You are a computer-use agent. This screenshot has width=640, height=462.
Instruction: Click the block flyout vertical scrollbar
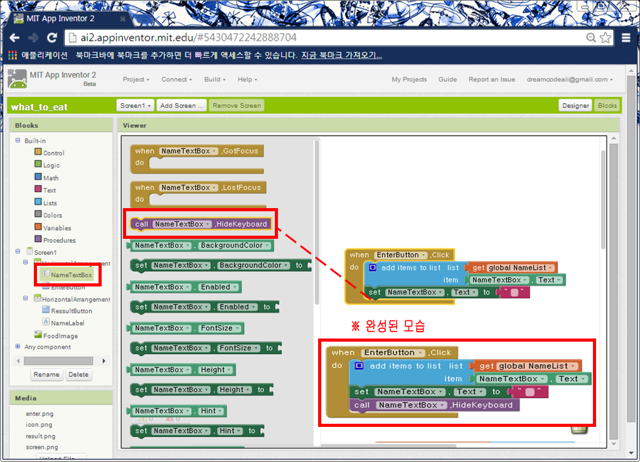pyautogui.click(x=316, y=223)
